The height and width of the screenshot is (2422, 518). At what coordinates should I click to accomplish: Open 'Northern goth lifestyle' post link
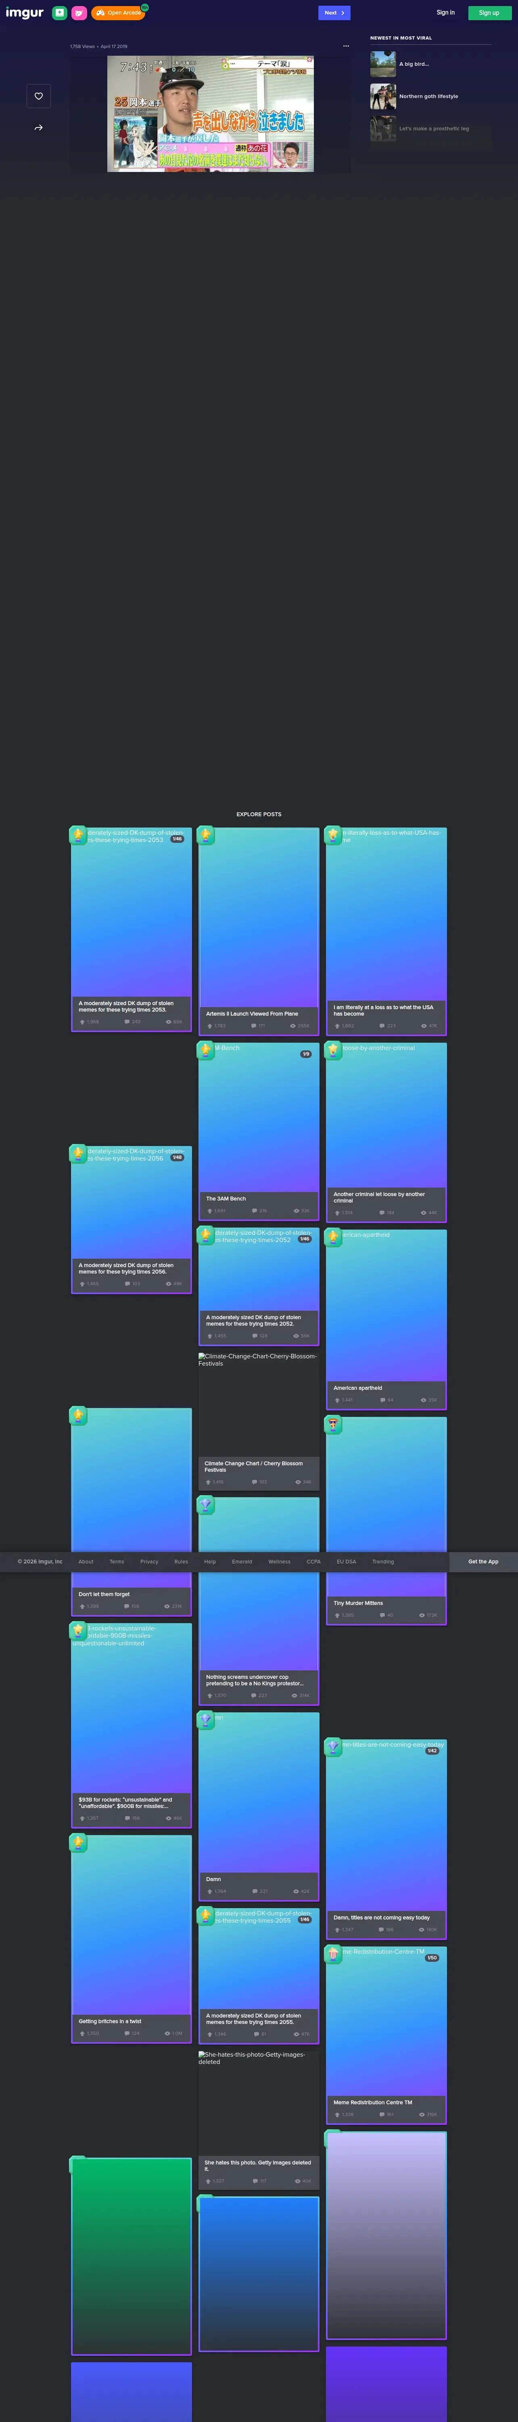(429, 96)
